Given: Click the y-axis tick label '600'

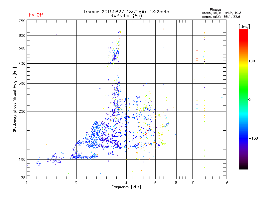Looking at the screenshot, I should [x=22, y=35].
